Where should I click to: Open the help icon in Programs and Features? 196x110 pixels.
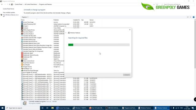[x=194, y=17]
